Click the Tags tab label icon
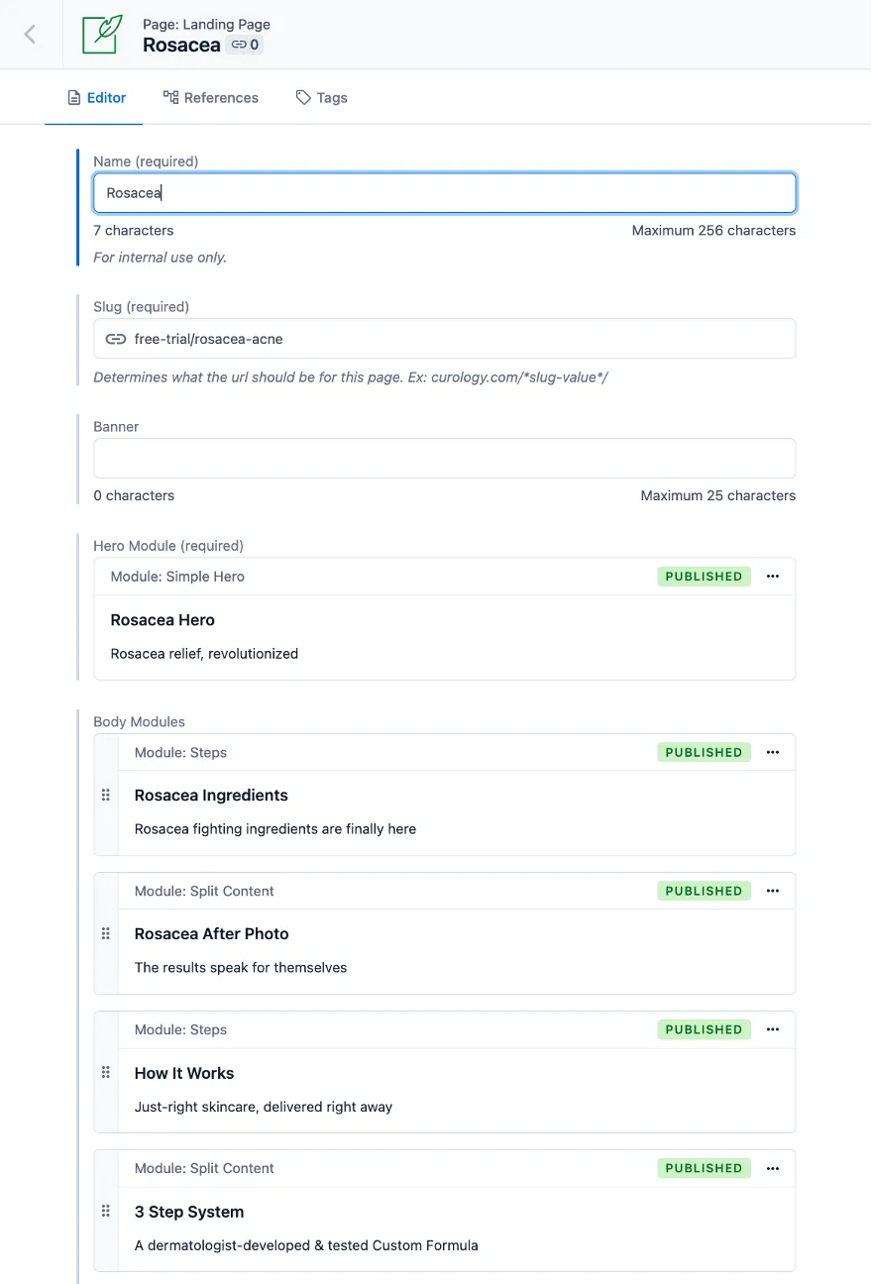Screen dimensions: 872x1284 coord(301,97)
